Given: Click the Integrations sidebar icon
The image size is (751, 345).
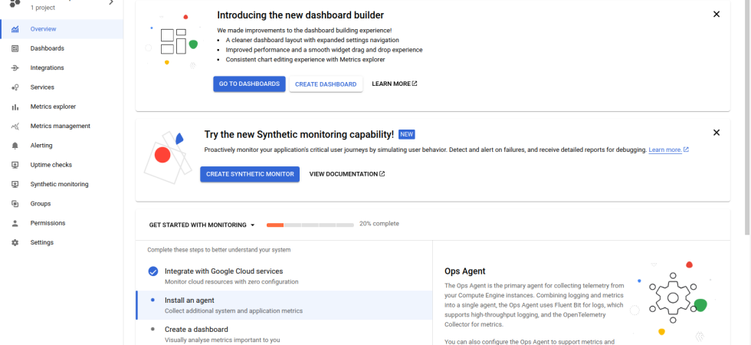Looking at the screenshot, I should 15,67.
